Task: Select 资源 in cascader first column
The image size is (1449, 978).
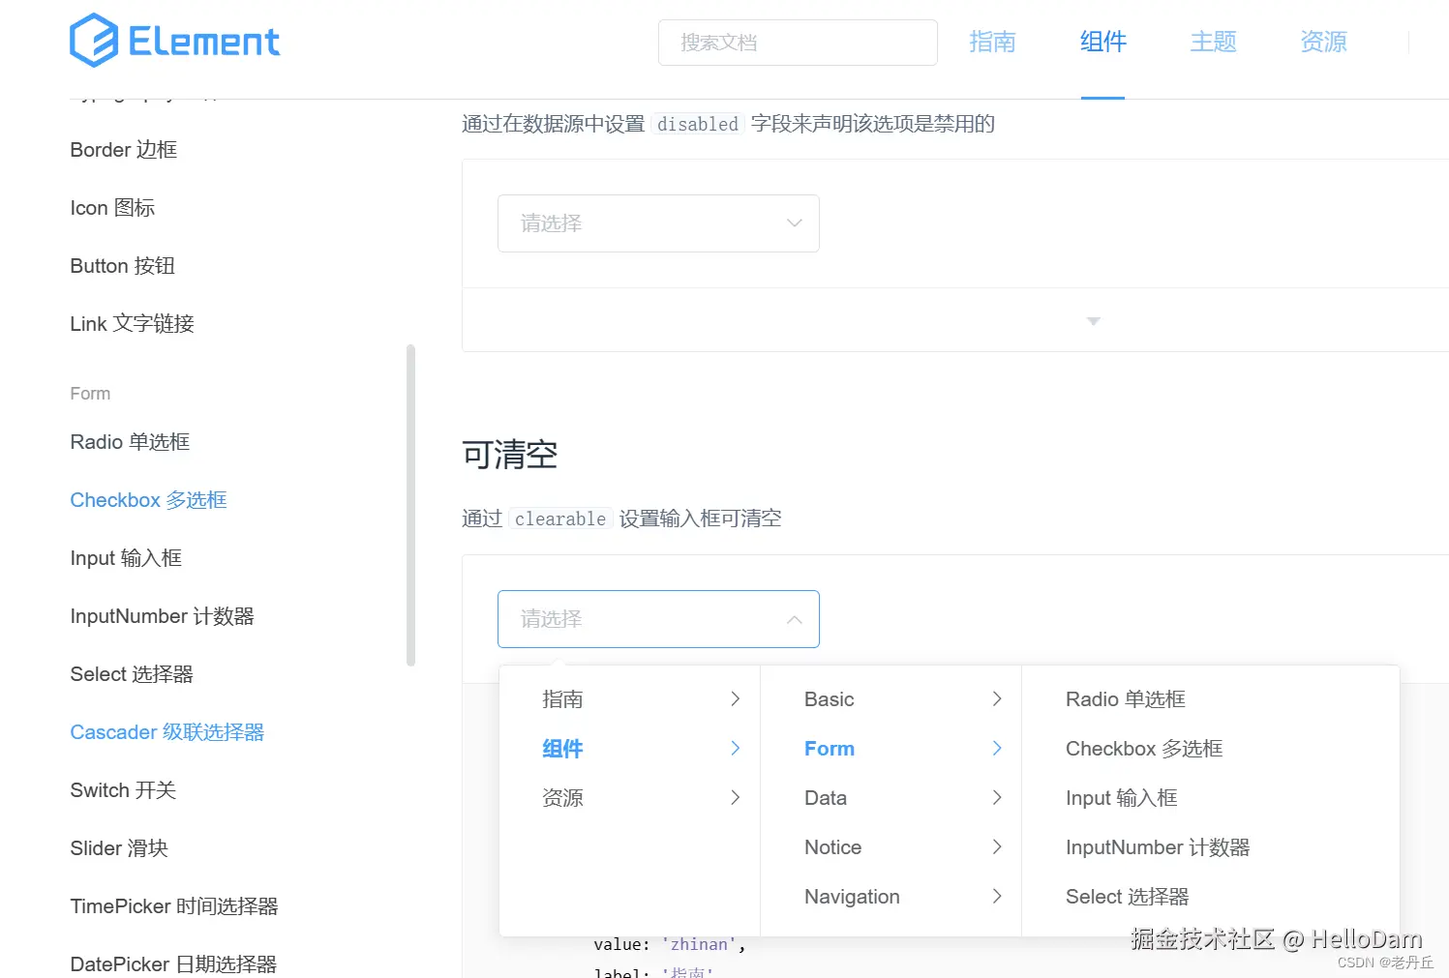Action: 562,798
